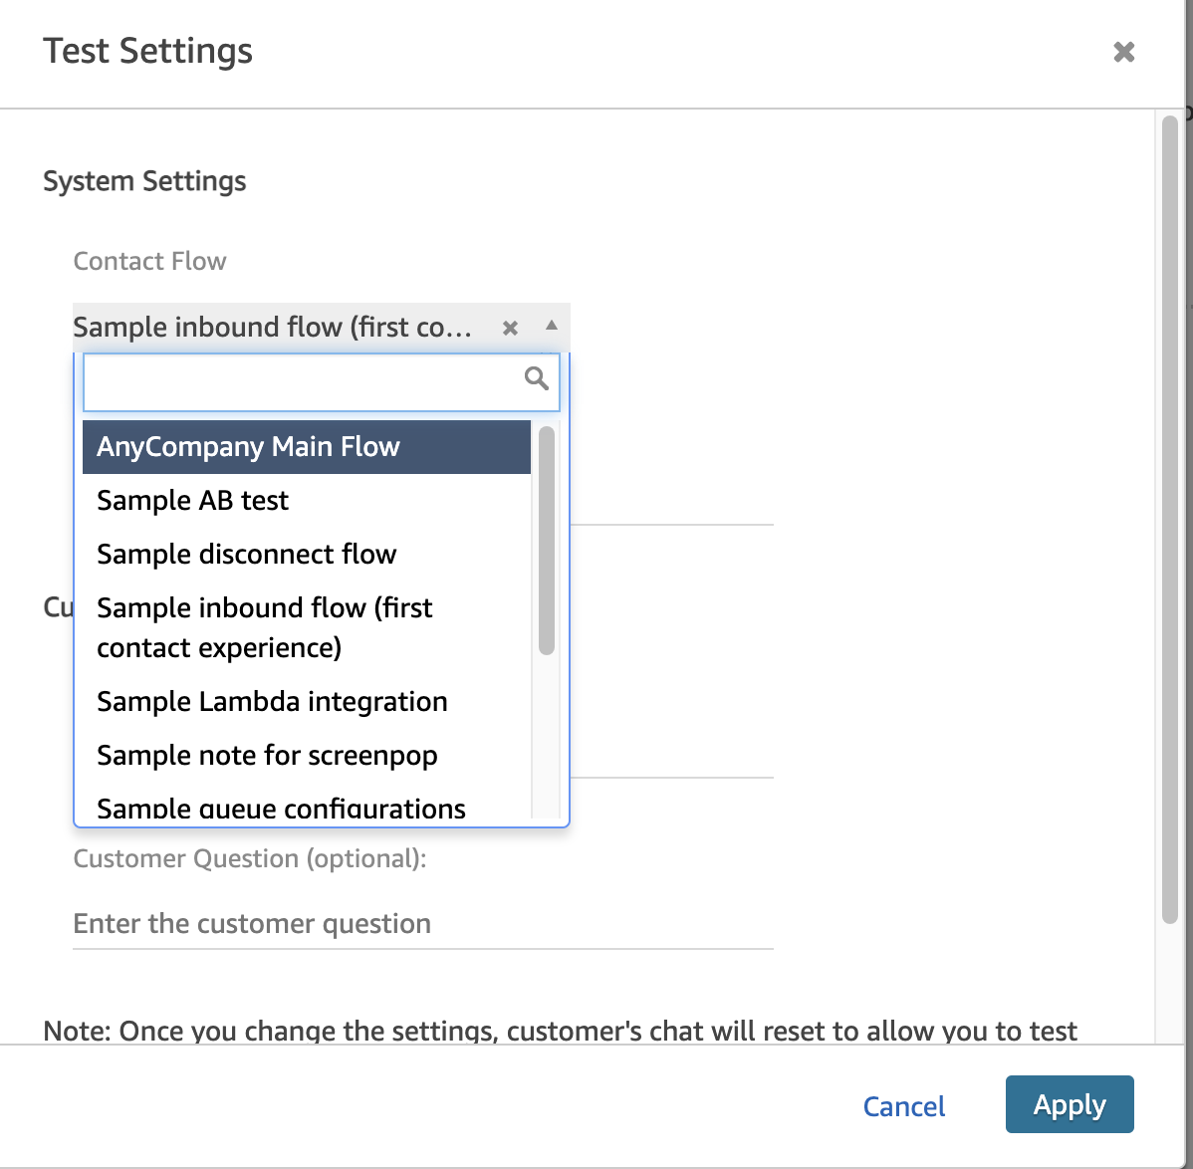This screenshot has width=1193, height=1169.
Task: Apply the test settings
Action: [1069, 1104]
